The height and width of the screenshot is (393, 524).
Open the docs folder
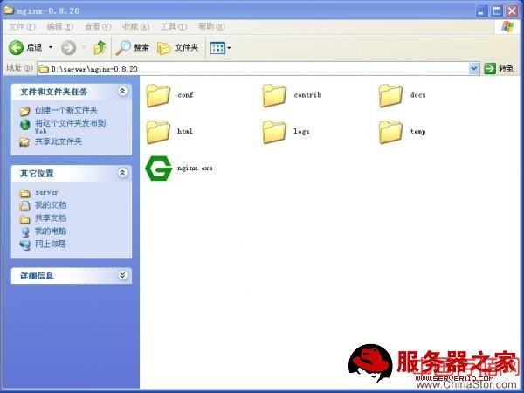pos(390,94)
